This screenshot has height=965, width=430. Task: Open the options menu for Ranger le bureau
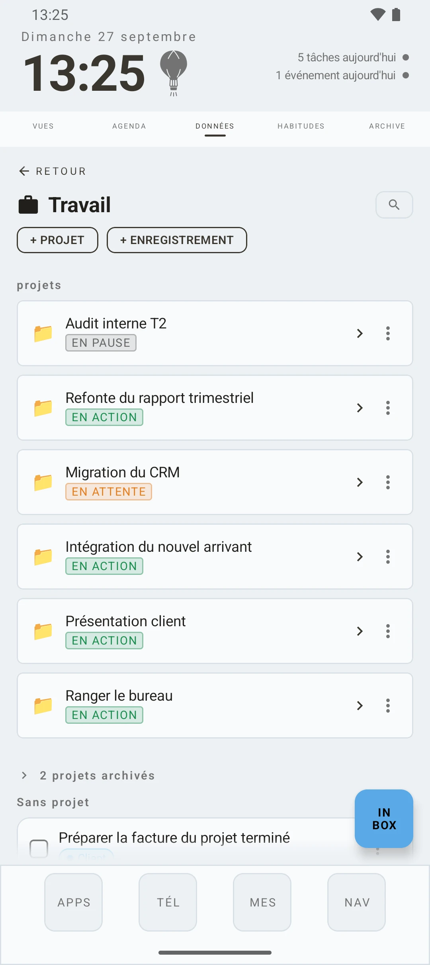pyautogui.click(x=388, y=705)
